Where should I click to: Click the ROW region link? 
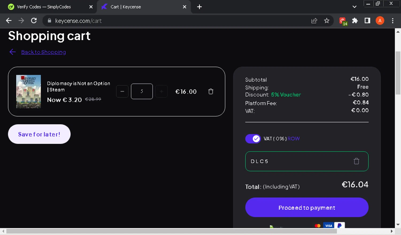pos(294,139)
